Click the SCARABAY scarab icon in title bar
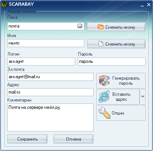 (4, 4)
